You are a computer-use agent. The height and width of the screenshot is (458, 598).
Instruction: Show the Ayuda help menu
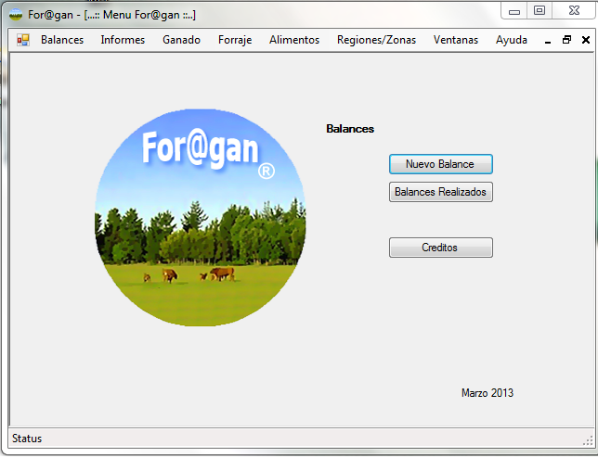[511, 40]
